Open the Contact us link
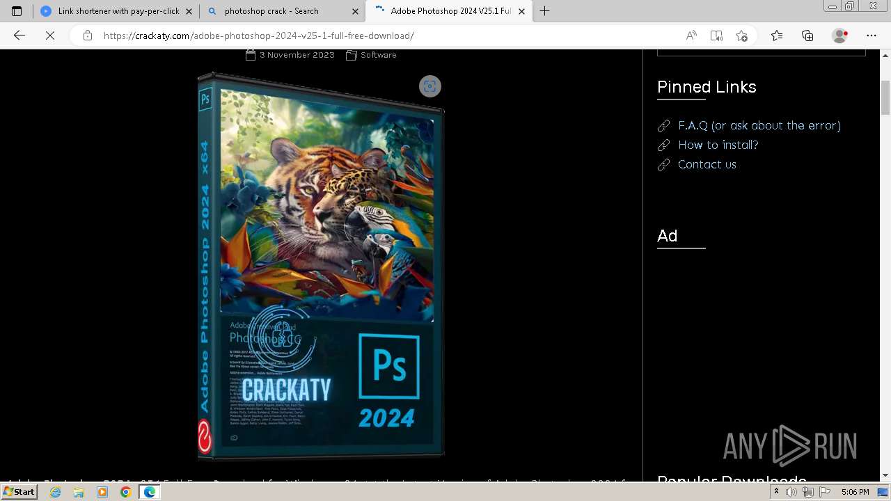This screenshot has width=891, height=501. (707, 164)
